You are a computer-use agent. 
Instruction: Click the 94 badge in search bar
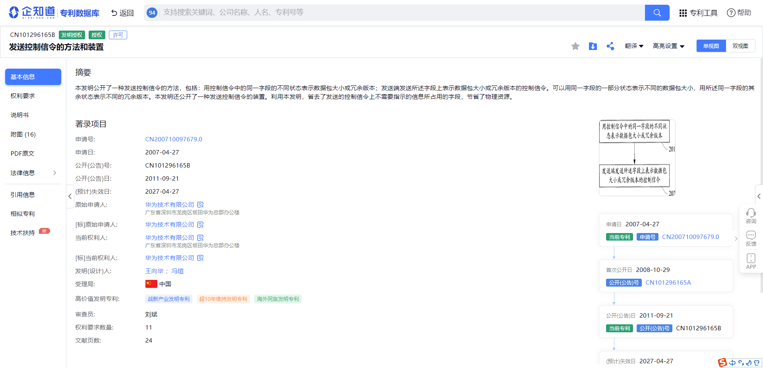pyautogui.click(x=152, y=13)
